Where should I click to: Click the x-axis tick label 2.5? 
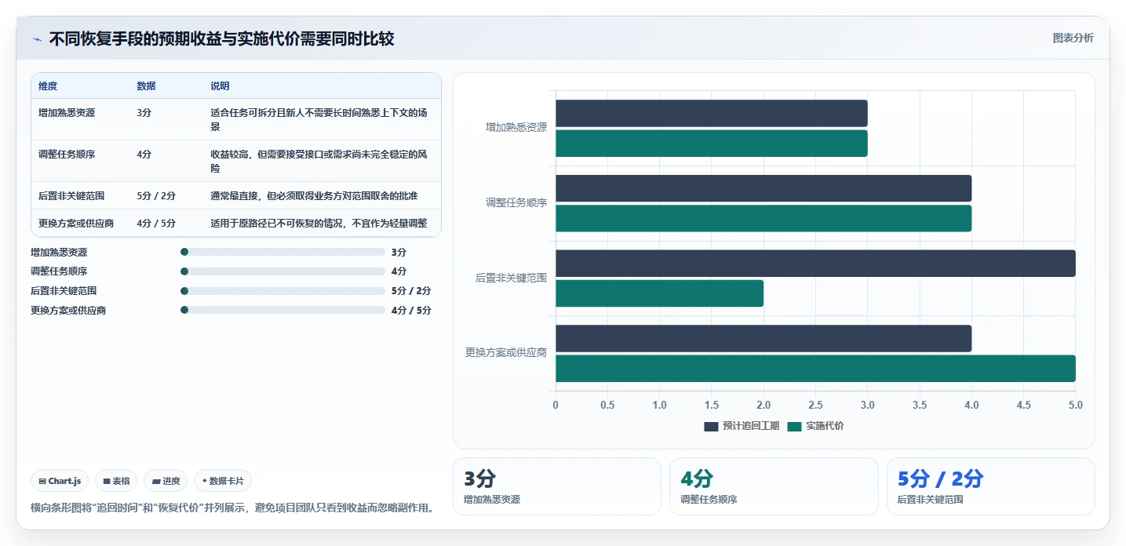[815, 406]
